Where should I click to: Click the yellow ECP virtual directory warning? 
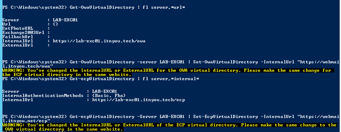point(169,127)
